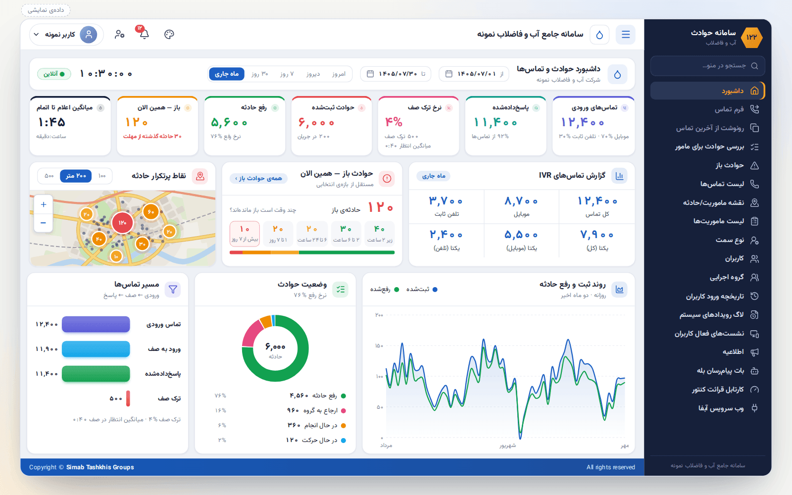
Task: Click the بیش از ۷ روز open incidents bucket
Action: [245, 233]
